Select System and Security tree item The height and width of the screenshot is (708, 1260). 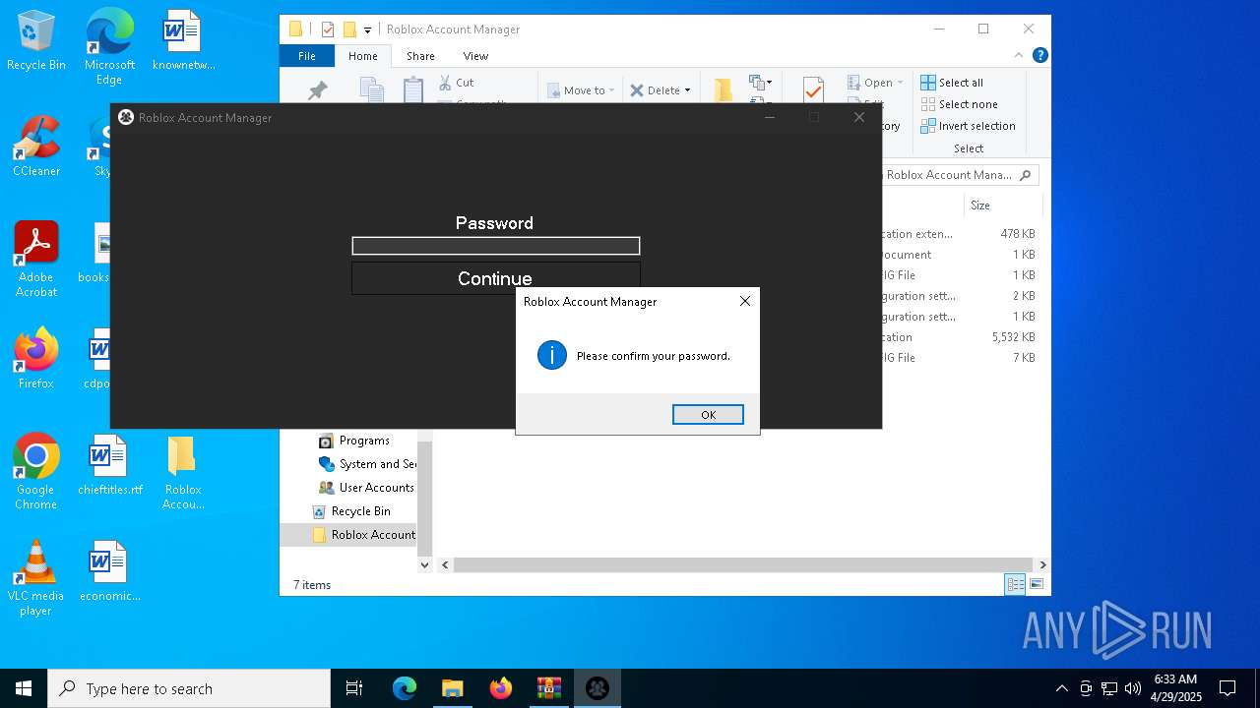click(x=367, y=464)
